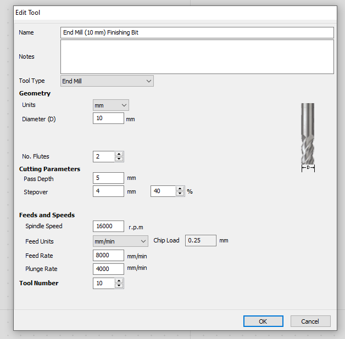Cancel the Edit Tool dialog
This screenshot has height=339, width=345.
point(310,321)
